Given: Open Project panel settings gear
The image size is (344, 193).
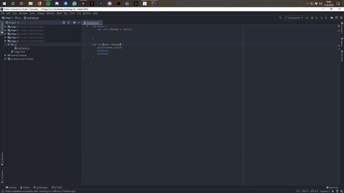Looking at the screenshot, I should pyautogui.click(x=74, y=23).
